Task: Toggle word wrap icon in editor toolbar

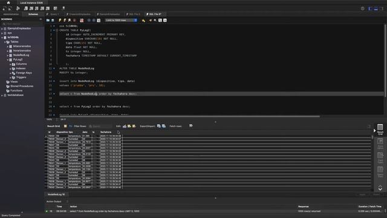Action: [165, 20]
